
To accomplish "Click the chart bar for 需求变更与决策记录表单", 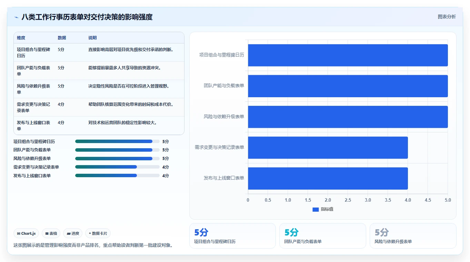I will 328,148.
